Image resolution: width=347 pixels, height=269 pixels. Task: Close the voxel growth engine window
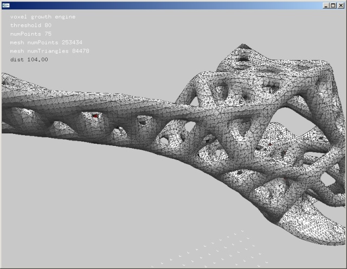click(x=341, y=5)
